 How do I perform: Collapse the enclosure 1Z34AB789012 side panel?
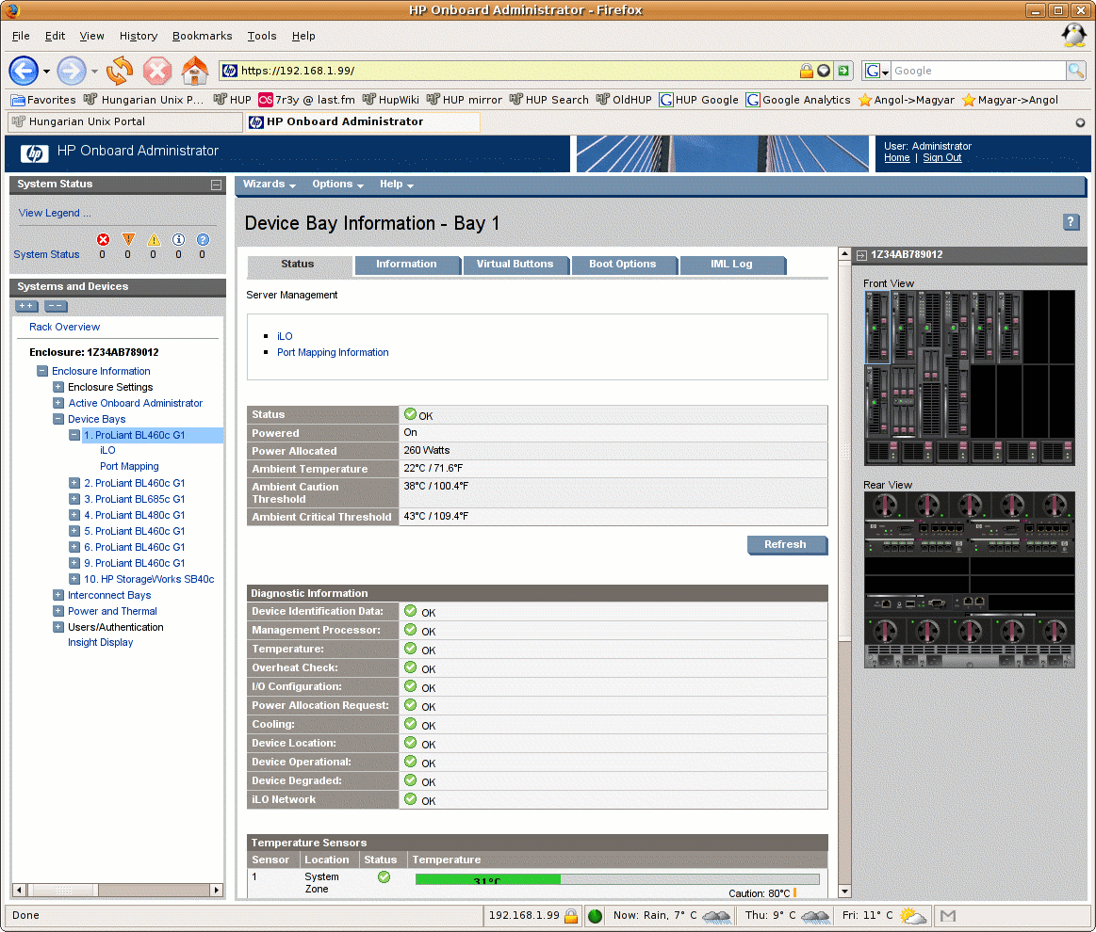[x=861, y=255]
